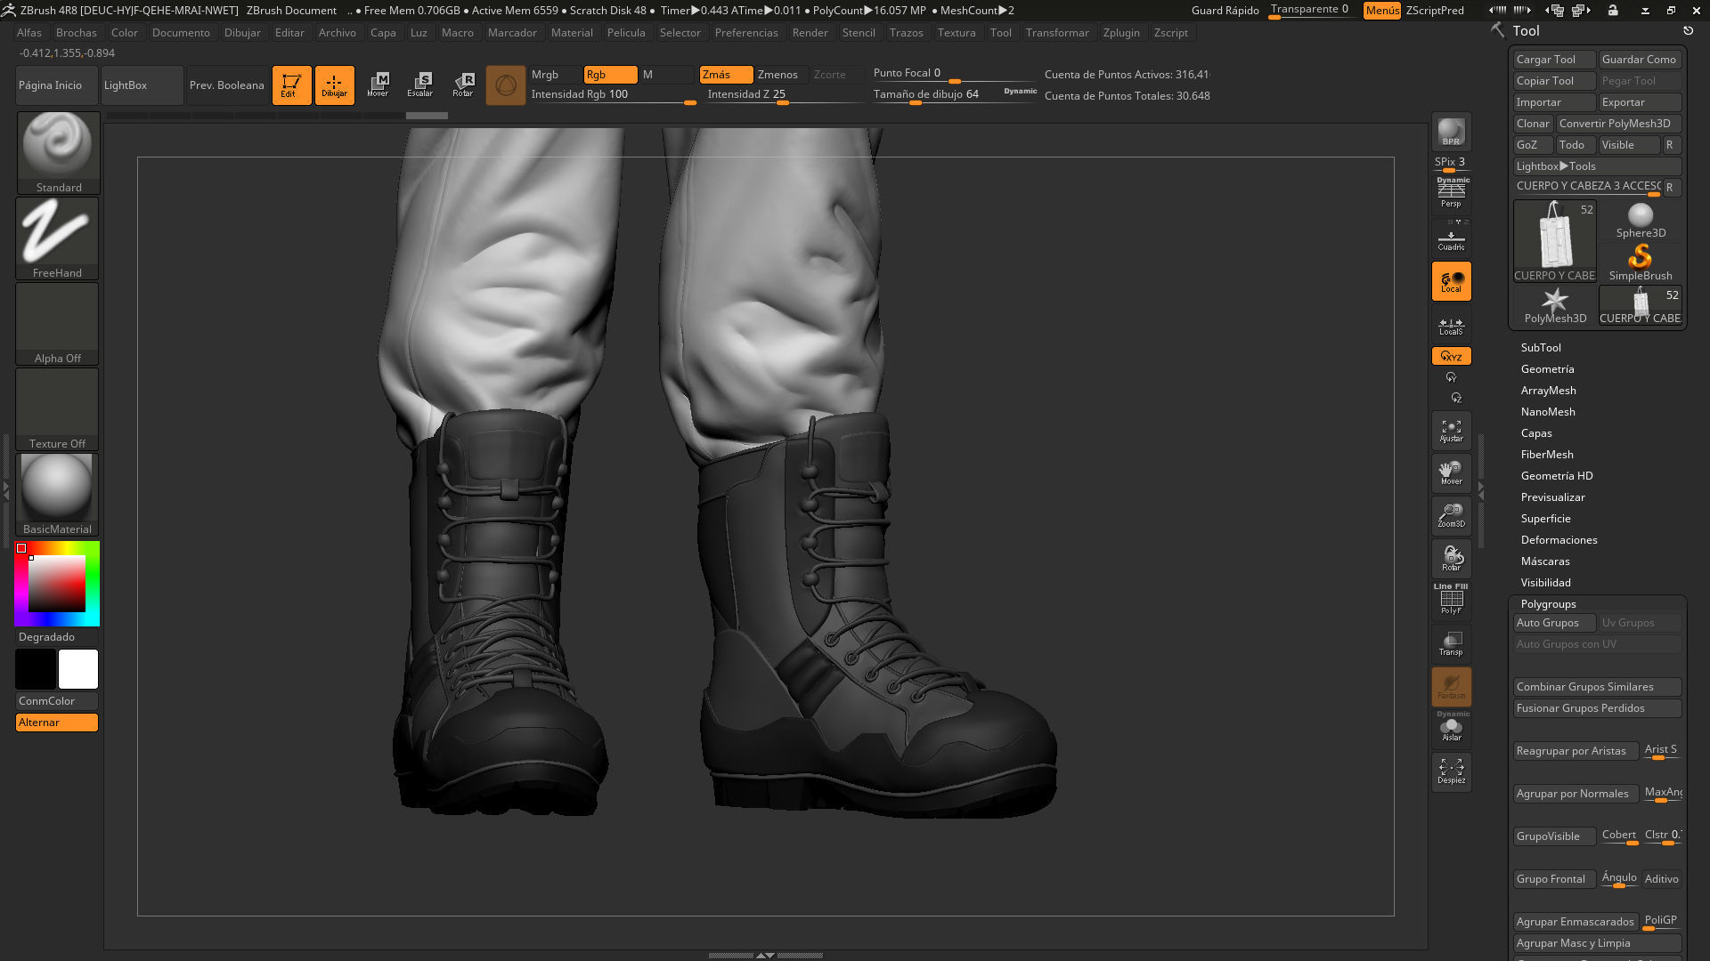Switch to Zmenos mode
Screen dimensions: 1710x961
(780, 75)
